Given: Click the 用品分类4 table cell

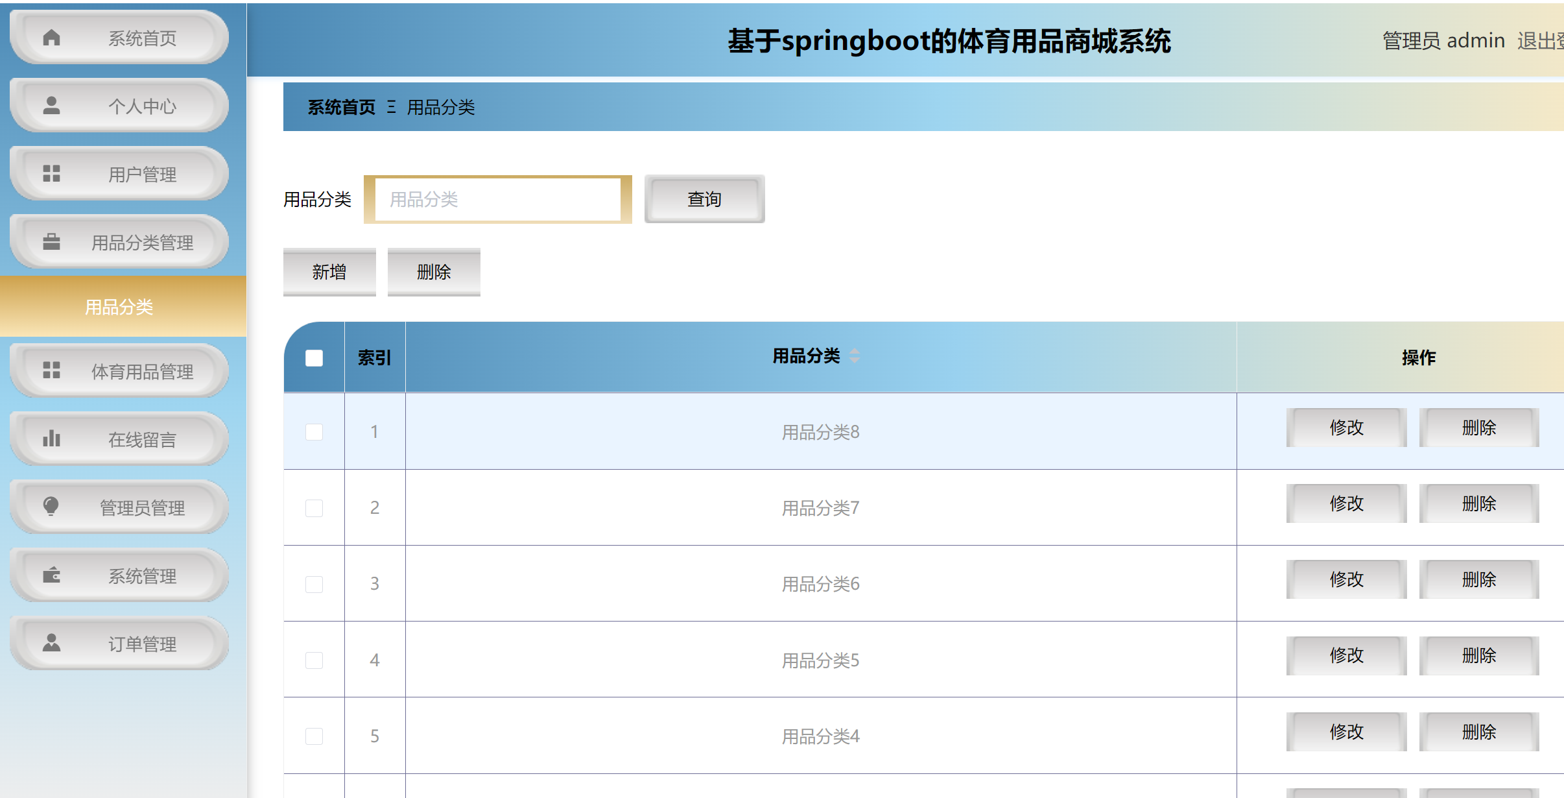Looking at the screenshot, I should tap(820, 736).
